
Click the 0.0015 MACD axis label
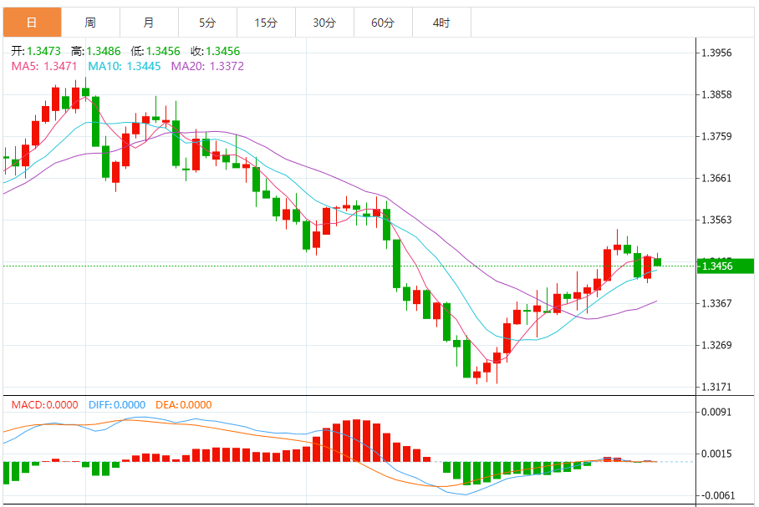pos(716,454)
